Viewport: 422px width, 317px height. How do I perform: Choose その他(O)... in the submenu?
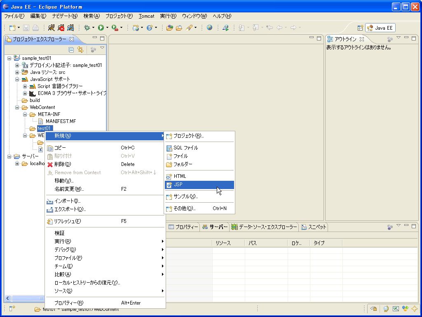(199, 208)
